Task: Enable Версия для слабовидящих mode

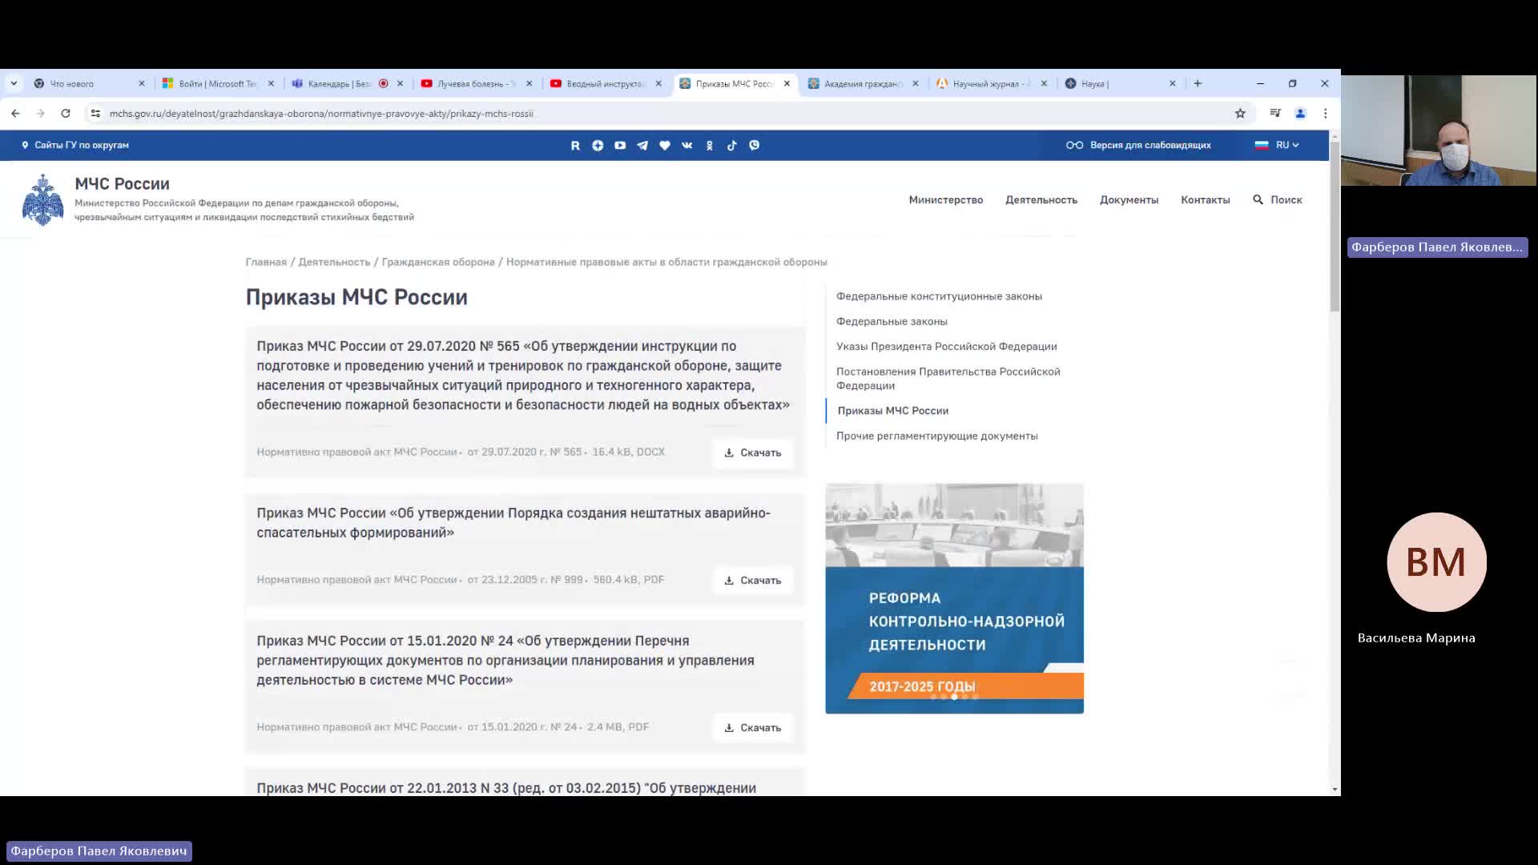Action: 1138,145
